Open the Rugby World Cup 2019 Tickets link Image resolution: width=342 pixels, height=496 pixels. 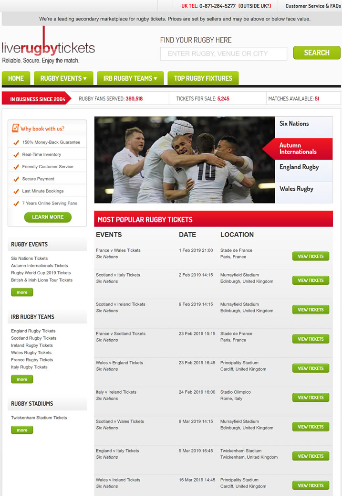pos(41,273)
